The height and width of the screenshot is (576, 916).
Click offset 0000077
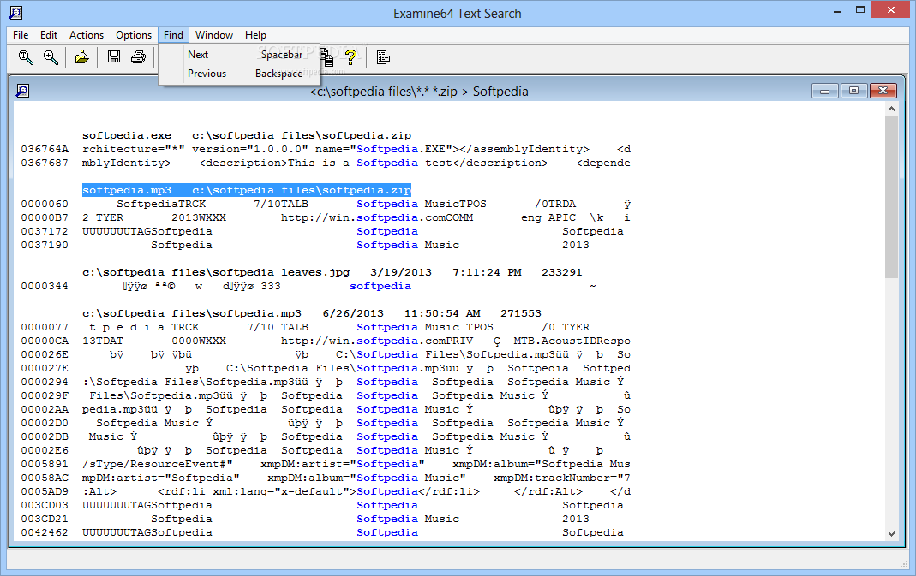[45, 328]
